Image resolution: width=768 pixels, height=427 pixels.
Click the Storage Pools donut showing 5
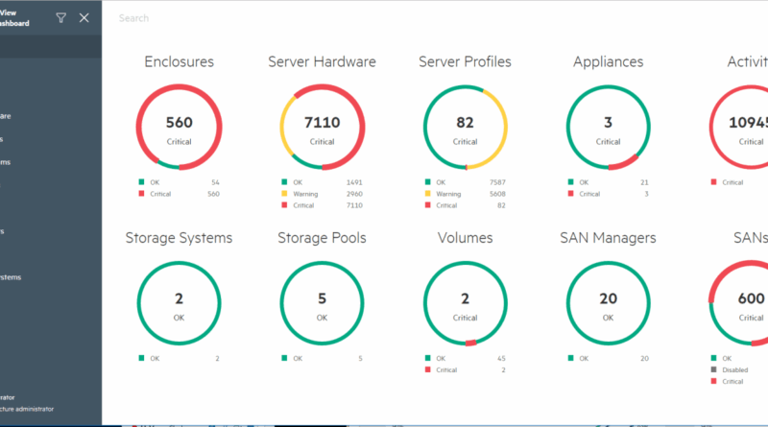(x=322, y=303)
